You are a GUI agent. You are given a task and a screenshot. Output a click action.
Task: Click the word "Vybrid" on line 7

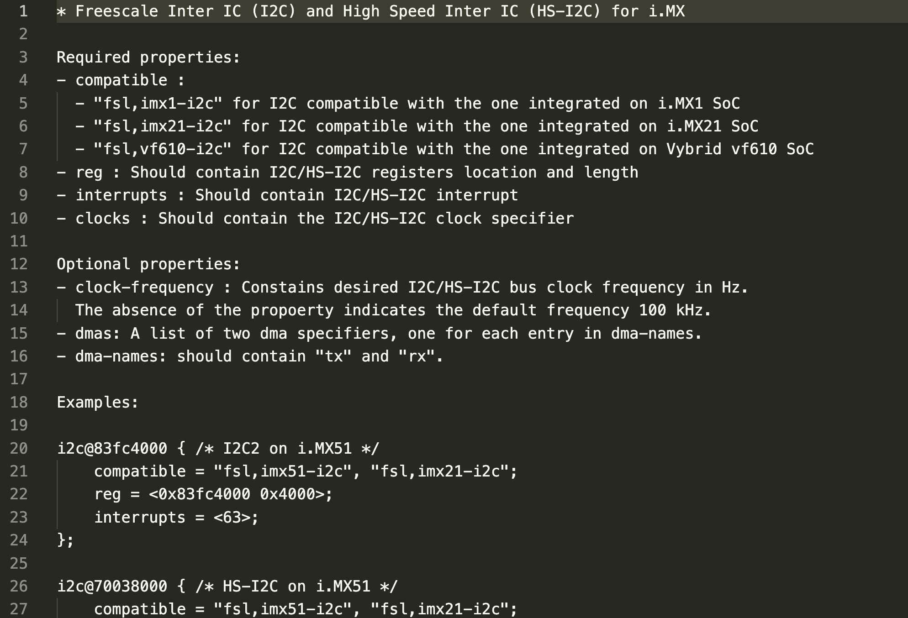(694, 149)
